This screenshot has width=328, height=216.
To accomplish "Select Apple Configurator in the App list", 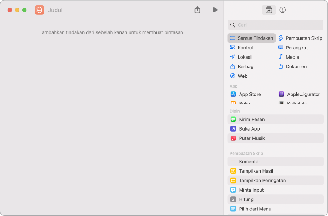I will 299,94.
